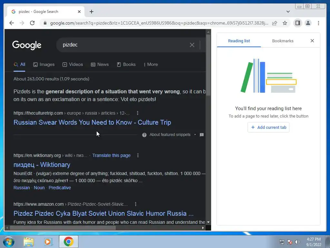Click the vertical scrollbar thumb

208,65
